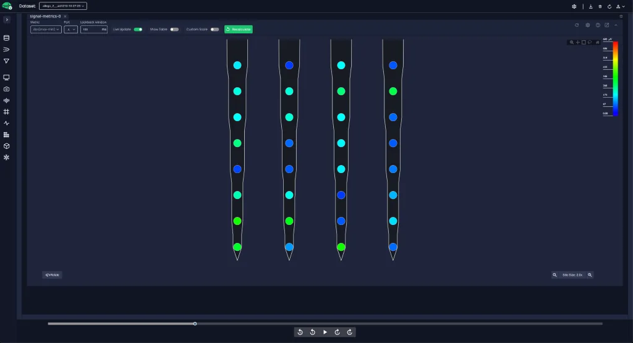Enable the Show Table toggle
The width and height of the screenshot is (633, 343).
tap(174, 30)
